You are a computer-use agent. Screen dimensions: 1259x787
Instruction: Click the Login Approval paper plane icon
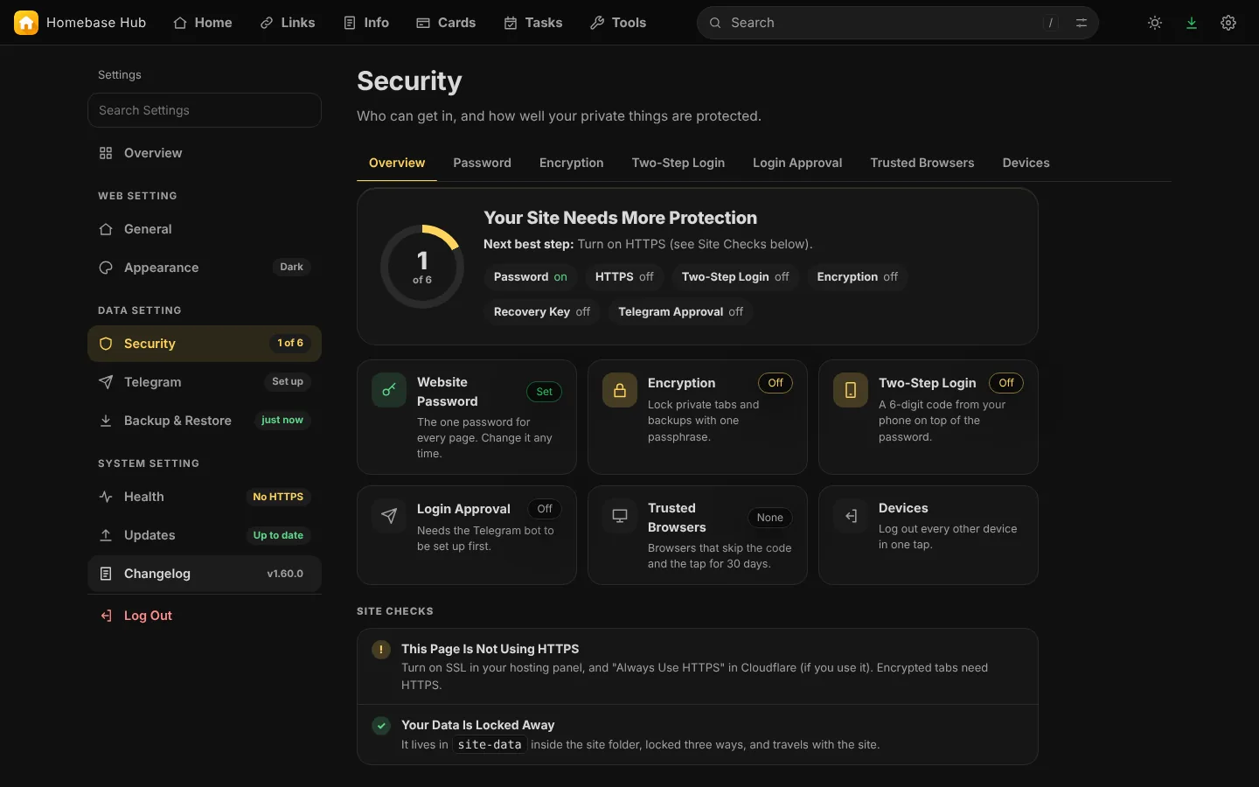[x=389, y=516]
